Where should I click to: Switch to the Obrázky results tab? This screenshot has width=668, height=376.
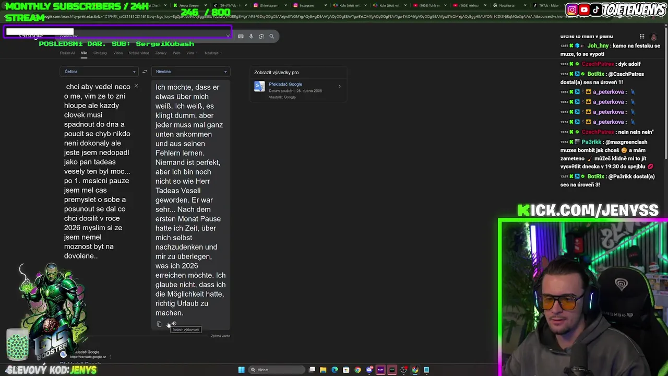point(100,53)
